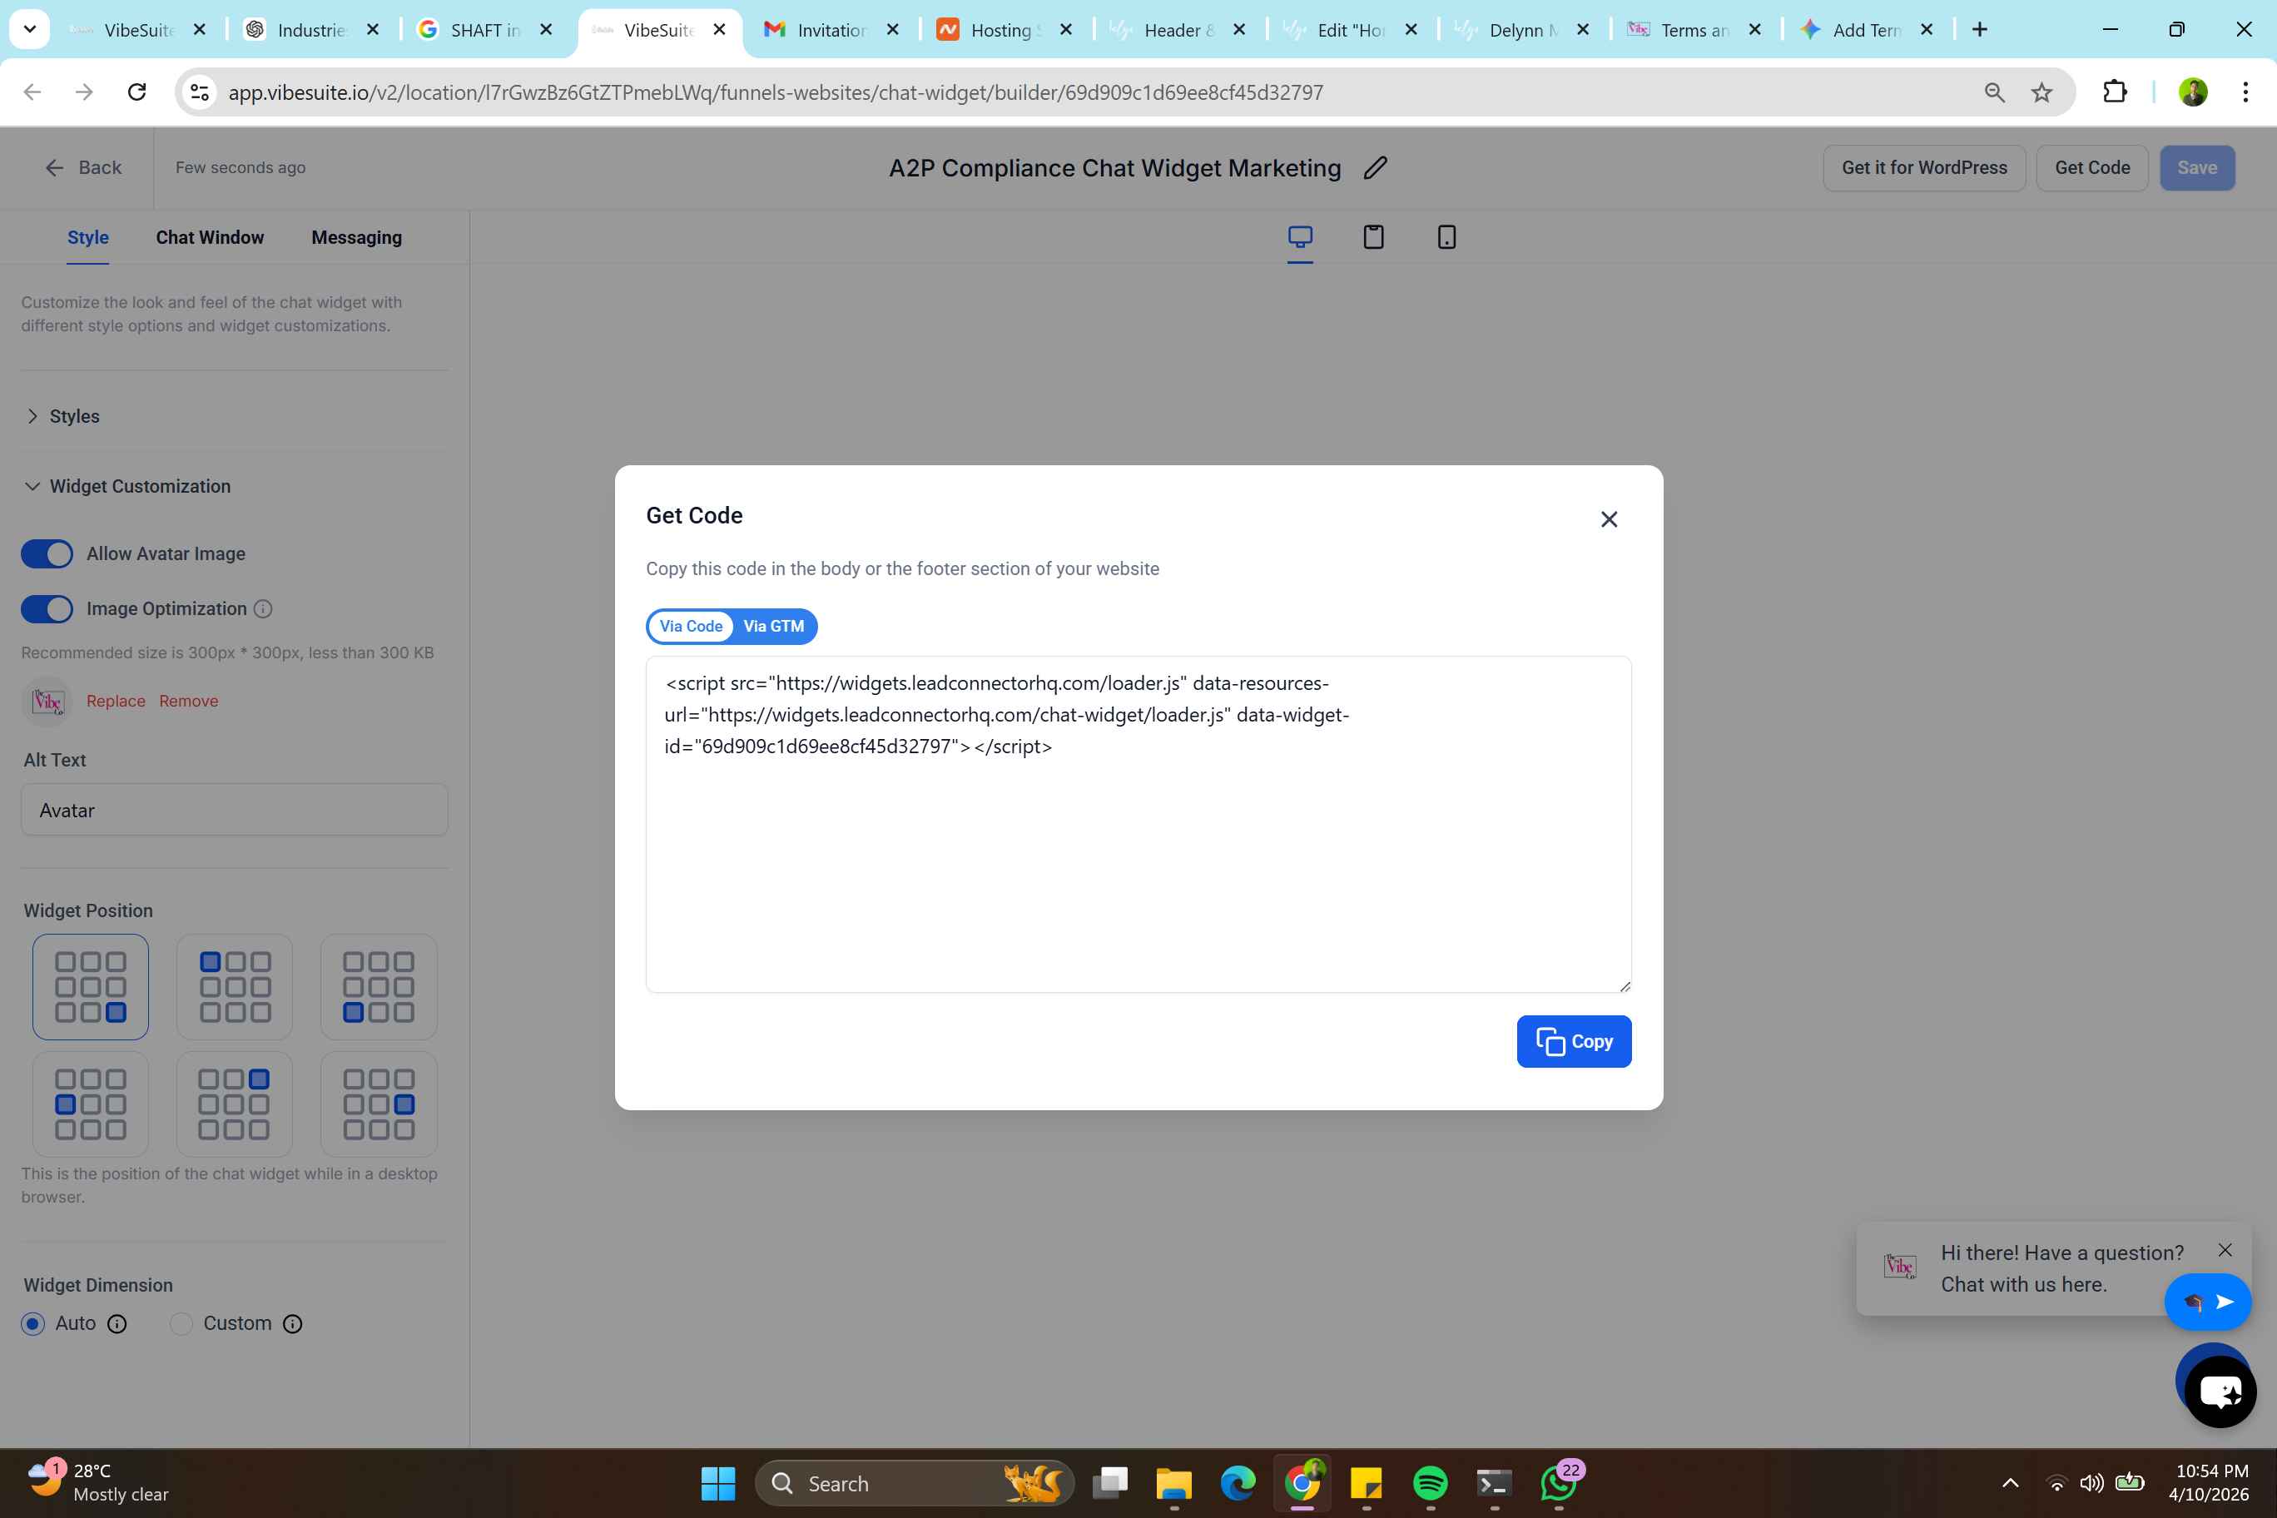Bookmark this page with star icon
This screenshot has width=2277, height=1518.
[2041, 92]
